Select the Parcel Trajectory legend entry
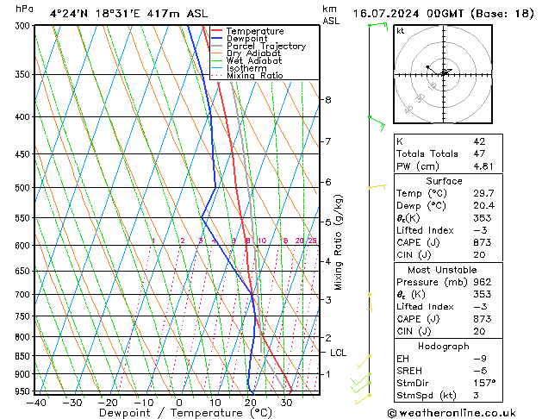Image resolution: width=542 pixels, height=419 pixels. (265, 47)
